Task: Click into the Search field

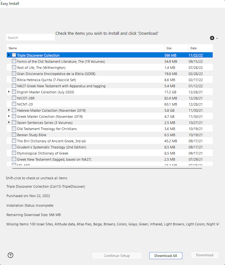Action: 30,37
